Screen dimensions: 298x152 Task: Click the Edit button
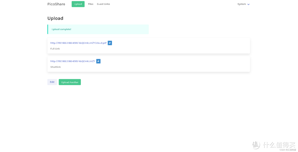point(52,82)
